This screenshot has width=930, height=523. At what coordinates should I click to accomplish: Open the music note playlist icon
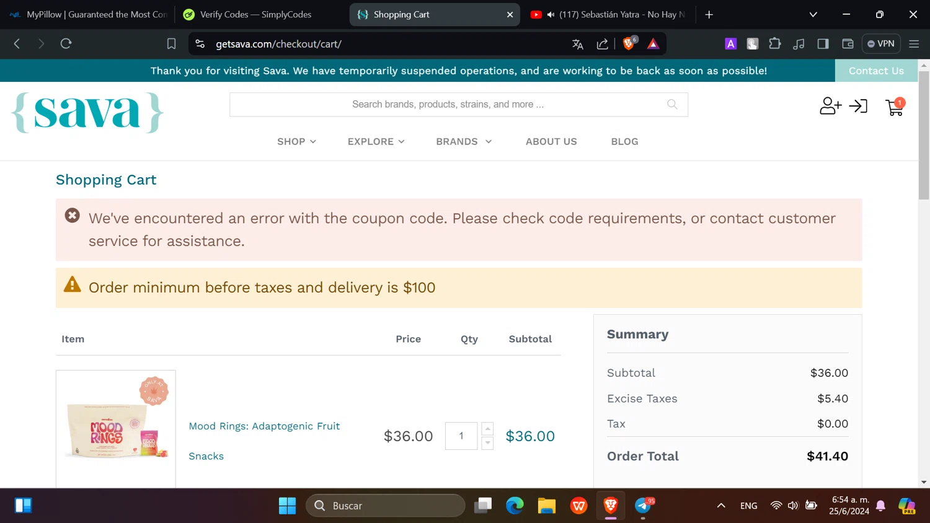point(799,44)
